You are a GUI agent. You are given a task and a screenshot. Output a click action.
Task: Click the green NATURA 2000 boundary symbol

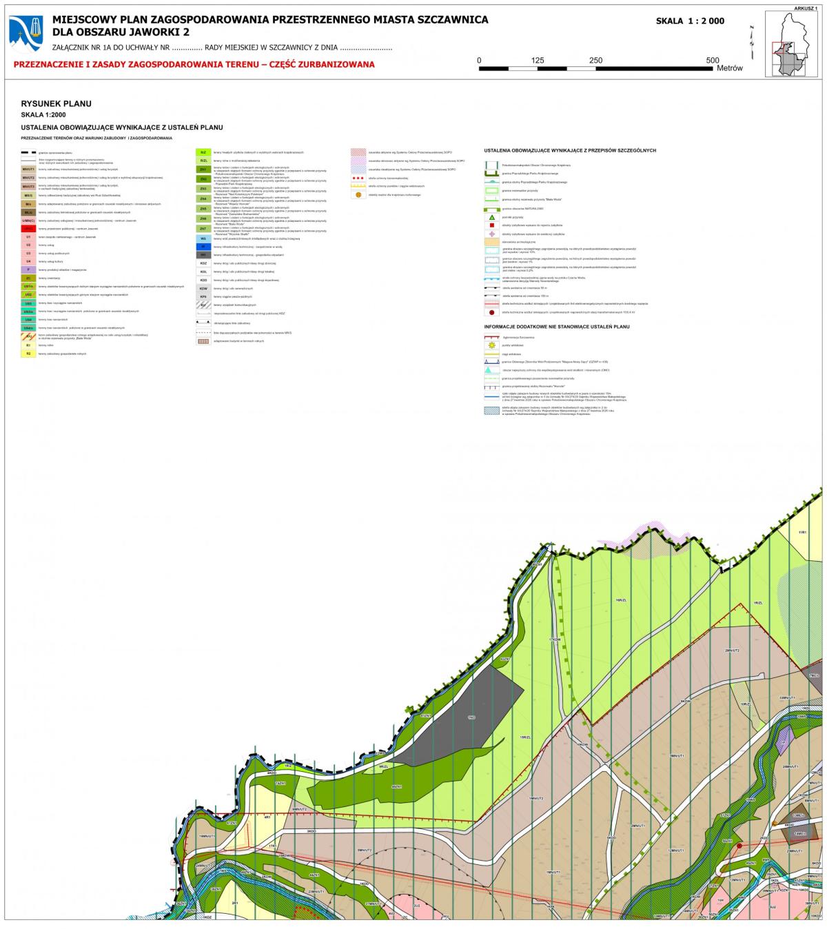pyautogui.click(x=492, y=210)
